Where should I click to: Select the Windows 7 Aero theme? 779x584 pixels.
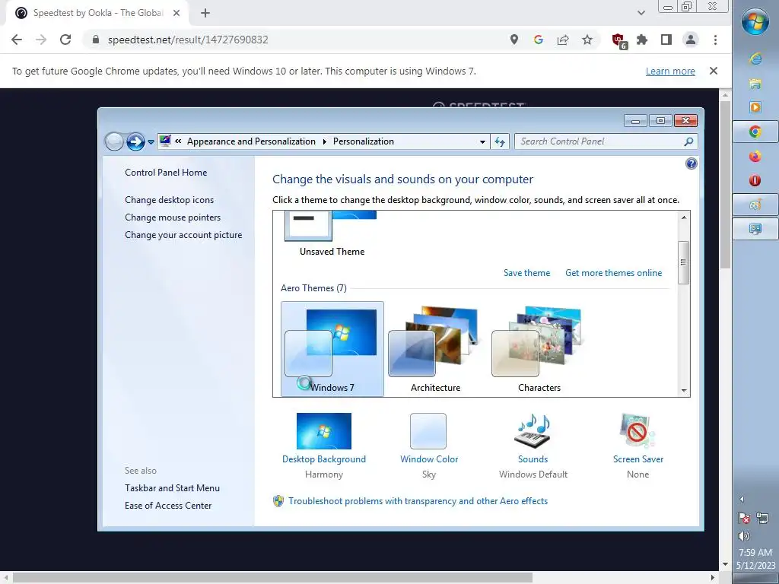[332, 349]
